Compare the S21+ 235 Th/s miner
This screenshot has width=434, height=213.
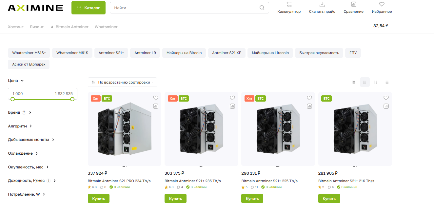pos(232,106)
